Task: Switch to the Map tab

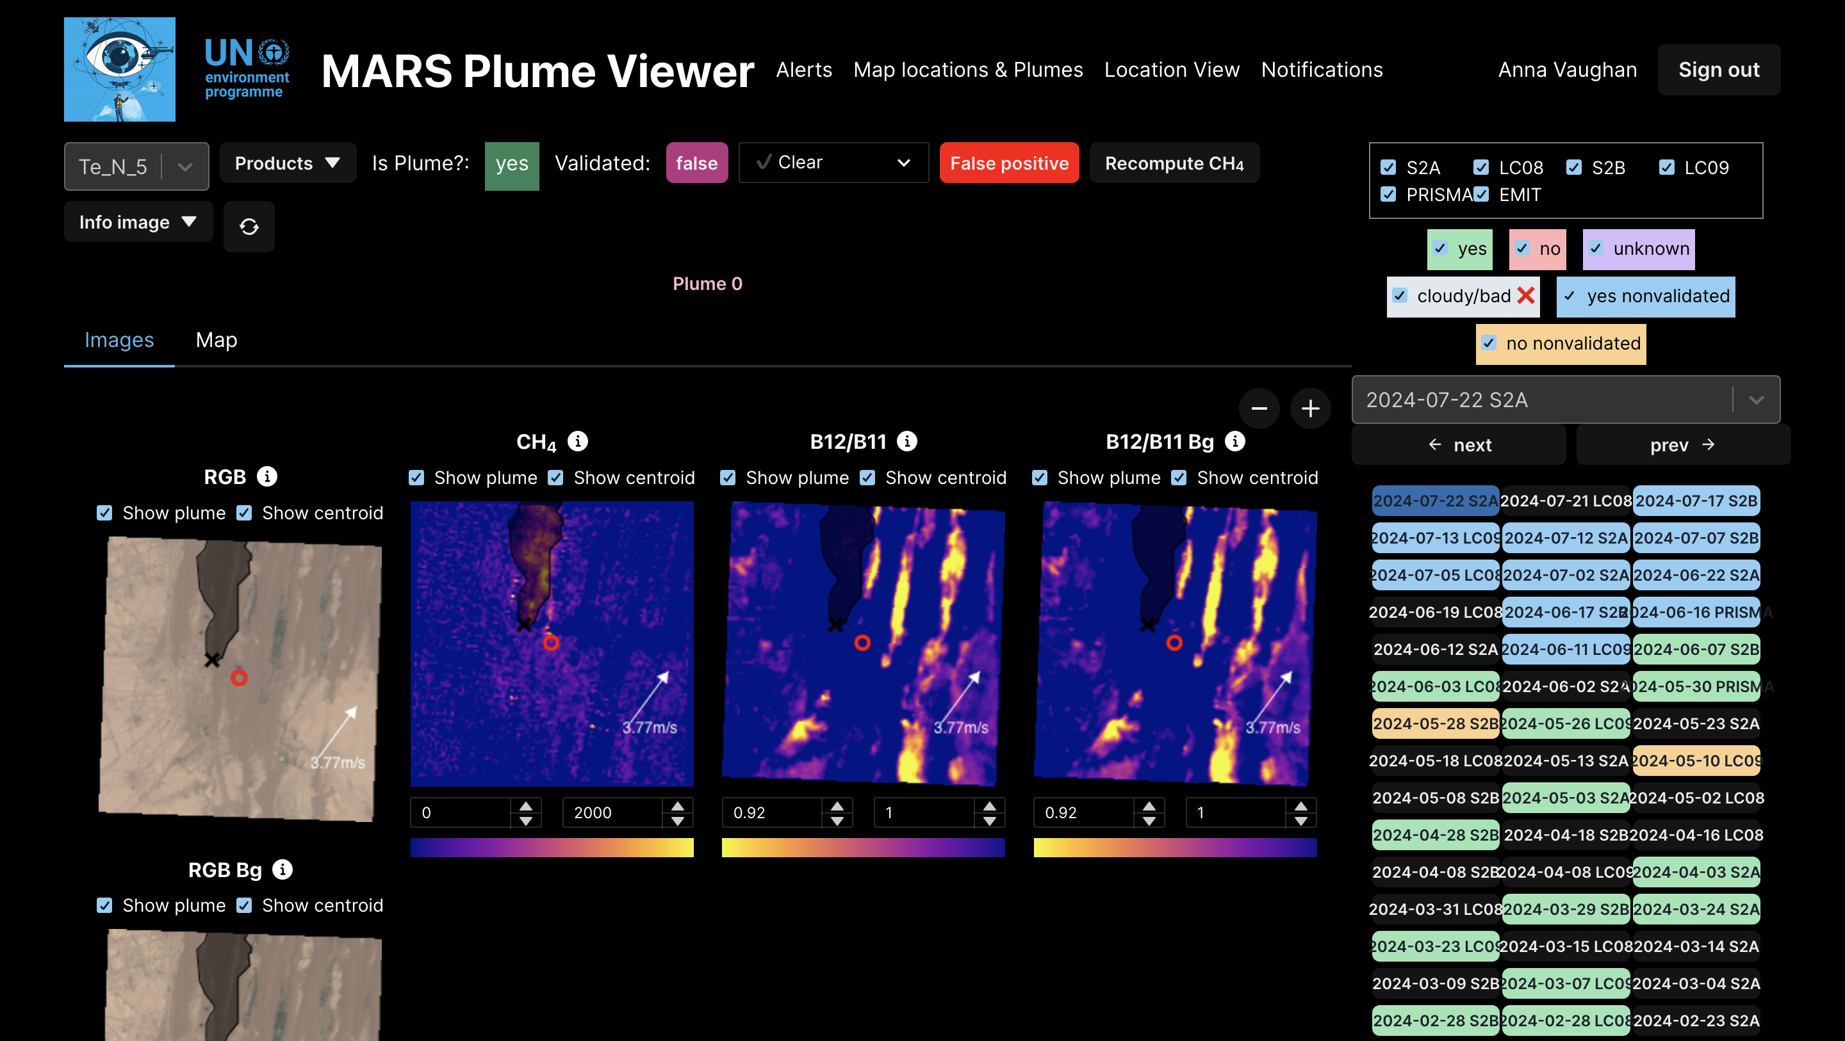Action: [x=217, y=340]
